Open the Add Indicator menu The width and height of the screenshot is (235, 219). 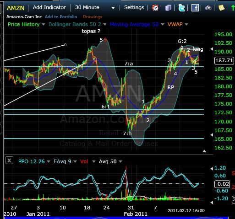[49, 7]
